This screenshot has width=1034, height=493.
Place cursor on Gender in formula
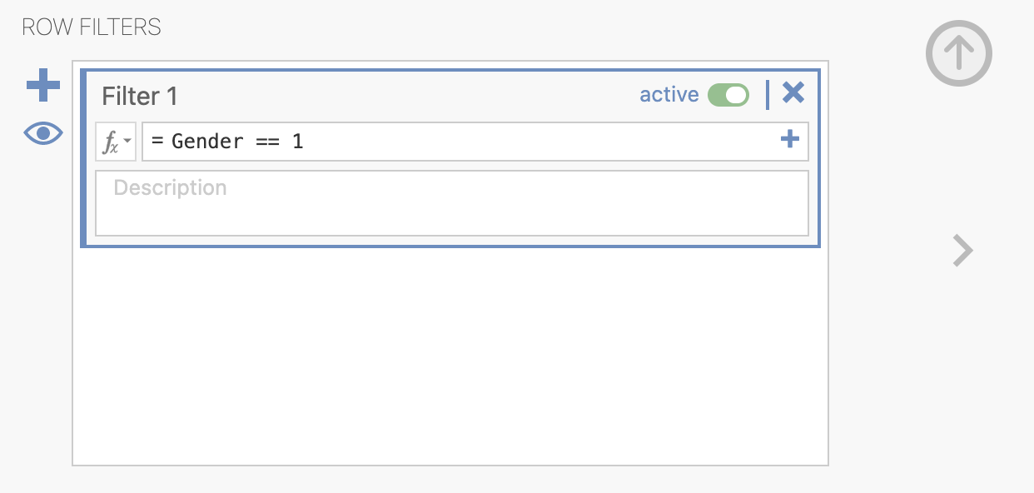[207, 142]
